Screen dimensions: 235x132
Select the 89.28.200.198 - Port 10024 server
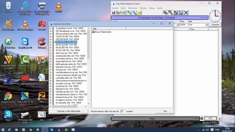(67, 48)
